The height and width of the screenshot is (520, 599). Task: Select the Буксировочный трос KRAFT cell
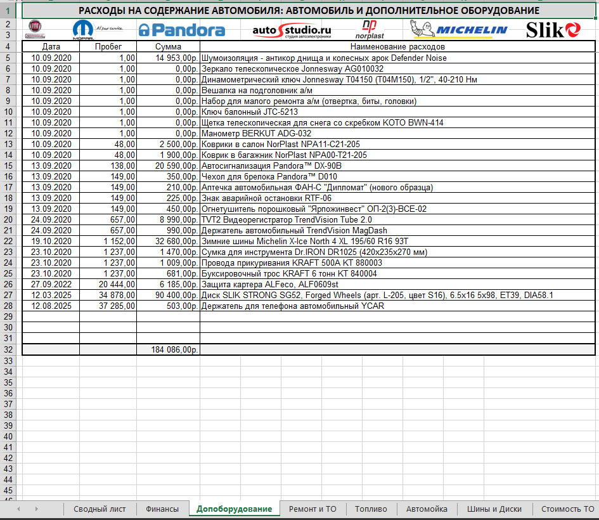(x=397, y=273)
